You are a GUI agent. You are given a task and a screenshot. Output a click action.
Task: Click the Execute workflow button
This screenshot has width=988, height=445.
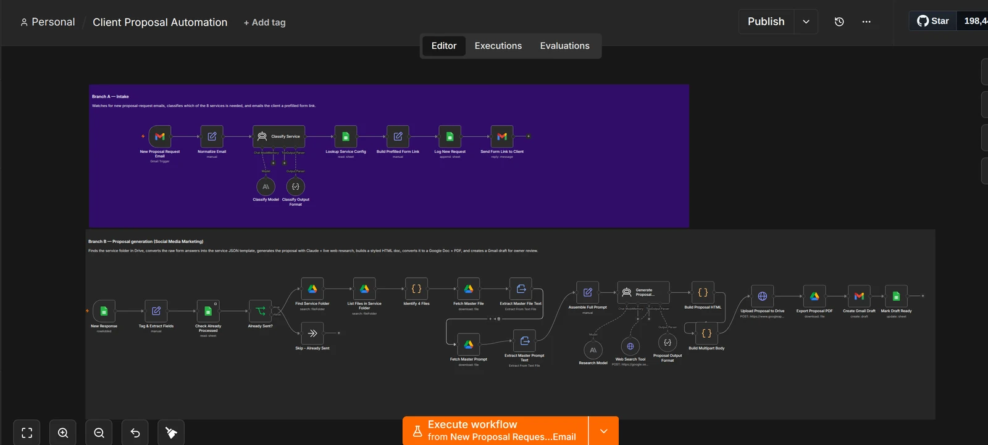(495, 431)
